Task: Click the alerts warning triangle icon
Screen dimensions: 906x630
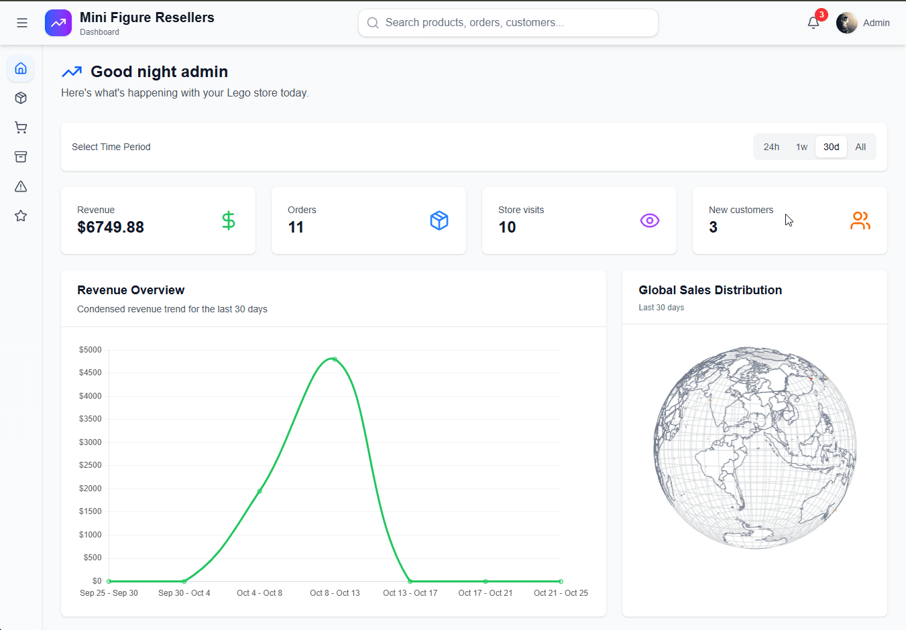Action: click(x=20, y=186)
